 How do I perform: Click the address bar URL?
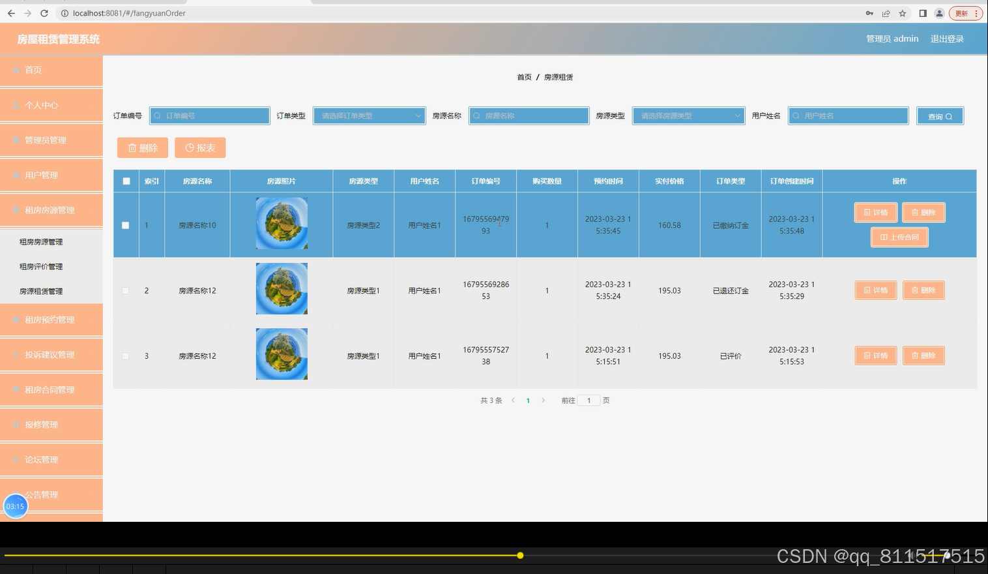(x=129, y=13)
